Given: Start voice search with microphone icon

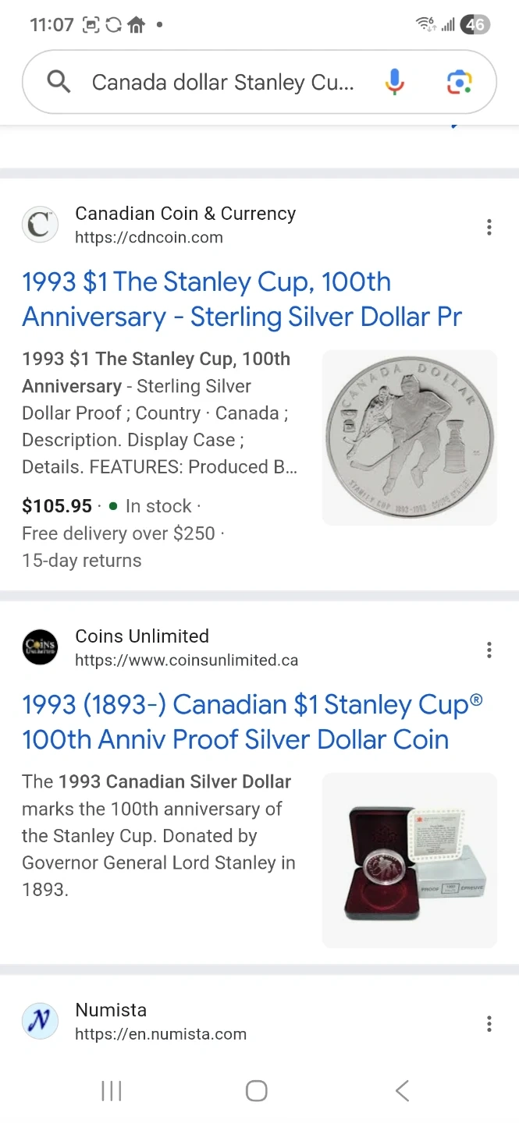Looking at the screenshot, I should (x=395, y=82).
